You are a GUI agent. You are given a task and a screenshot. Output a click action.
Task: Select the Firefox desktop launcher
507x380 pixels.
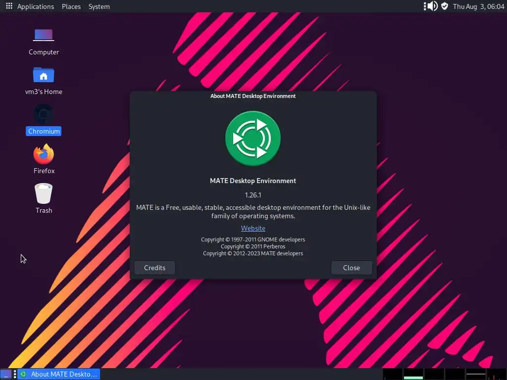pos(44,159)
